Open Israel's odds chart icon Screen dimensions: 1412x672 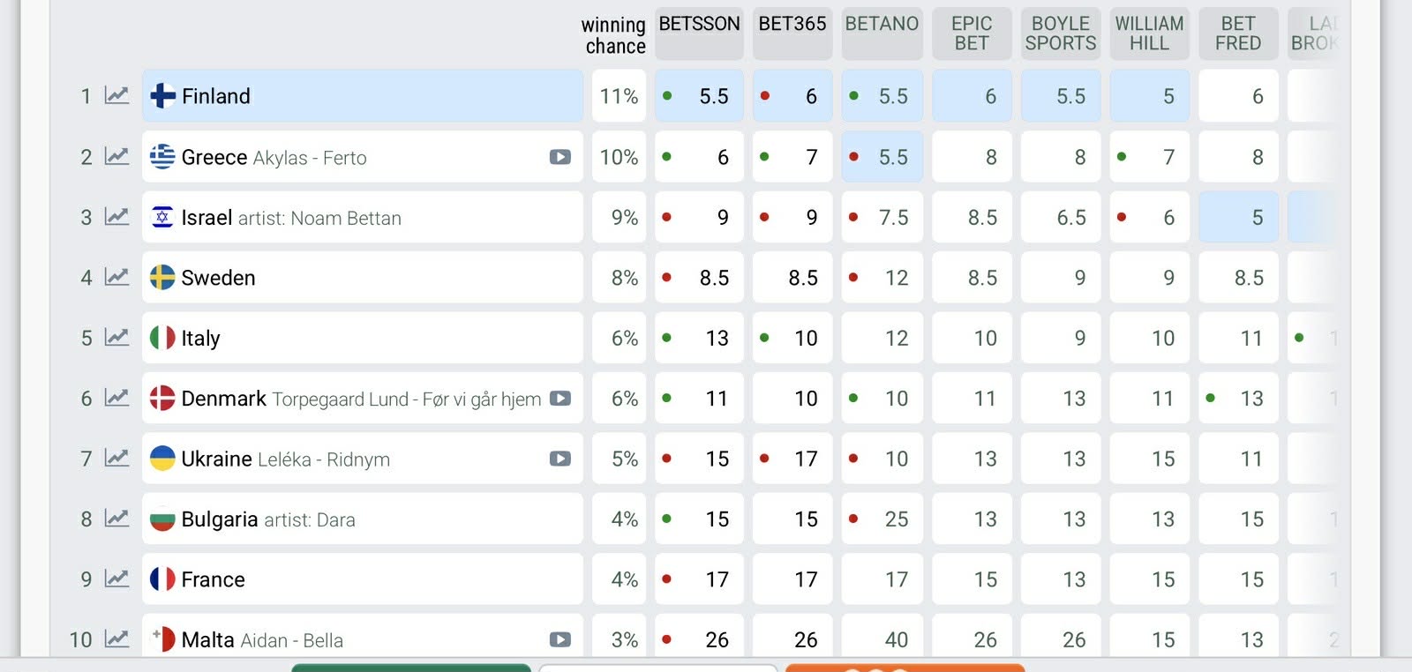point(116,217)
